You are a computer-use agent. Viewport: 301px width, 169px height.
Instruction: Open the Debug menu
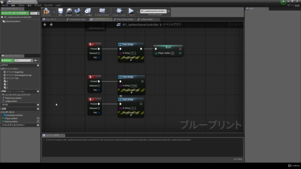[38, 5]
